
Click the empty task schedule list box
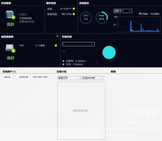81,111
